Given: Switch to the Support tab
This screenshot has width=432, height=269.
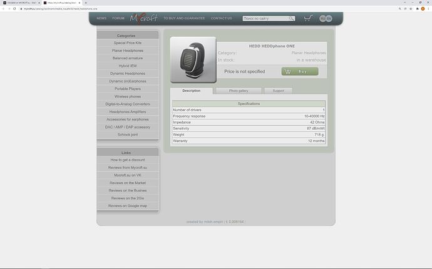Looking at the screenshot, I should coord(278,90).
